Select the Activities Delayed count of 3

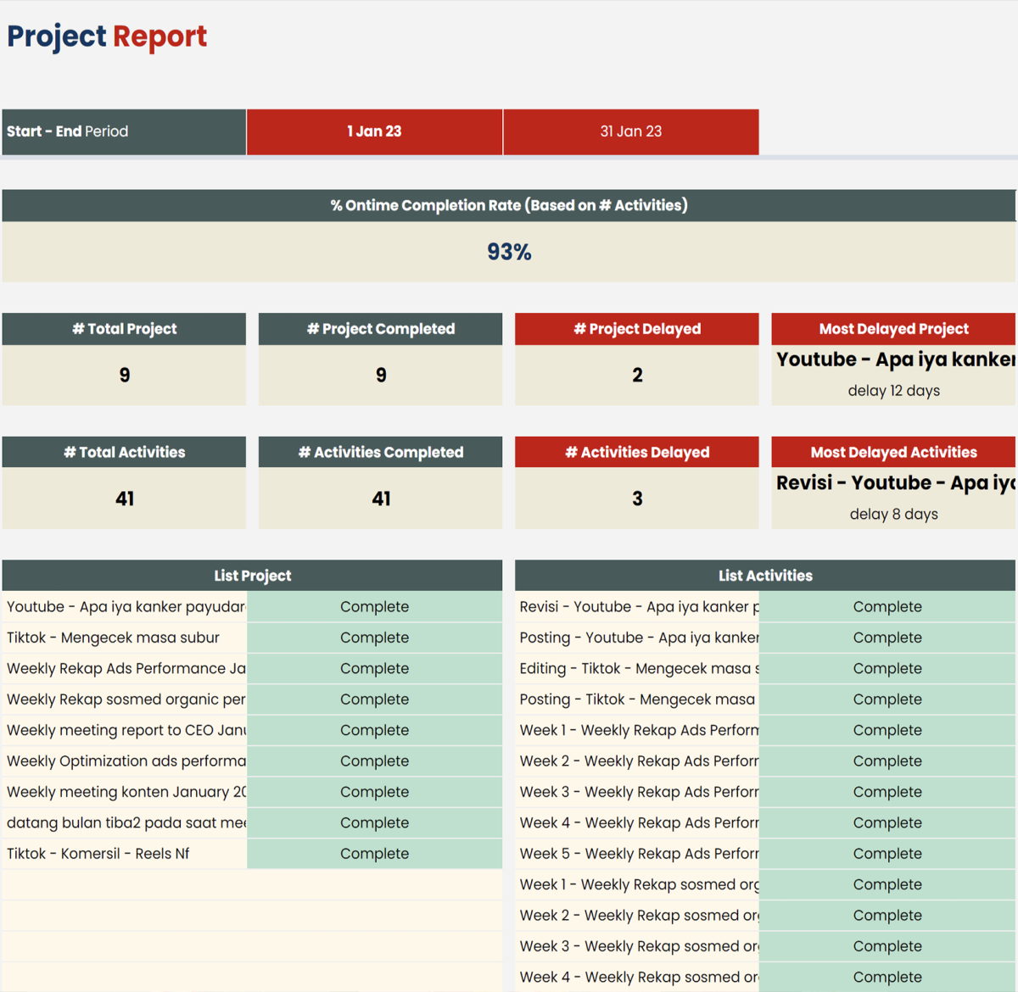point(637,499)
